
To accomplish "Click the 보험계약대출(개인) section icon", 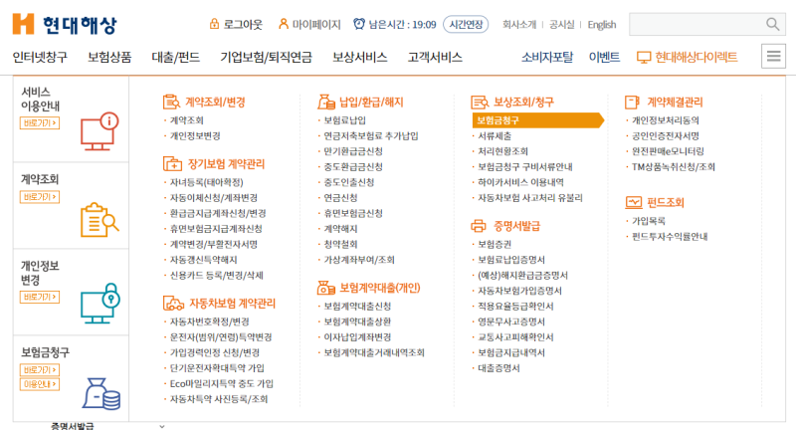I will 326,288.
